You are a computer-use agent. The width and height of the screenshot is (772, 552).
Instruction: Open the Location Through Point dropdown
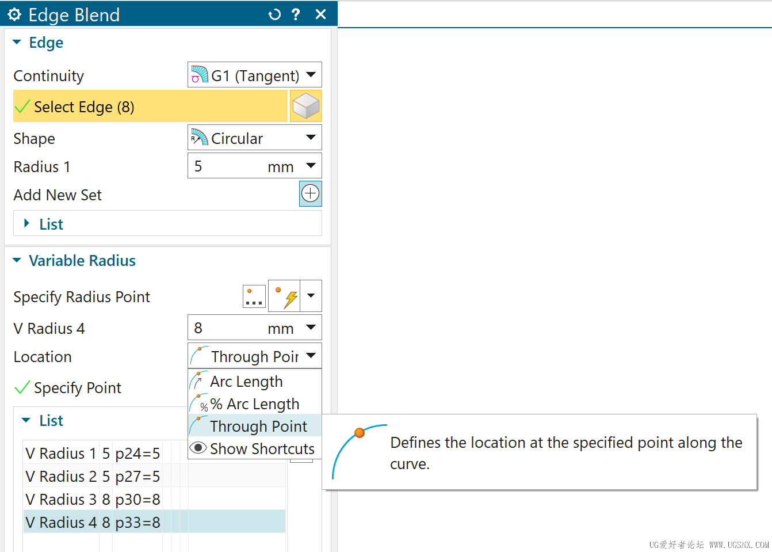(255, 356)
